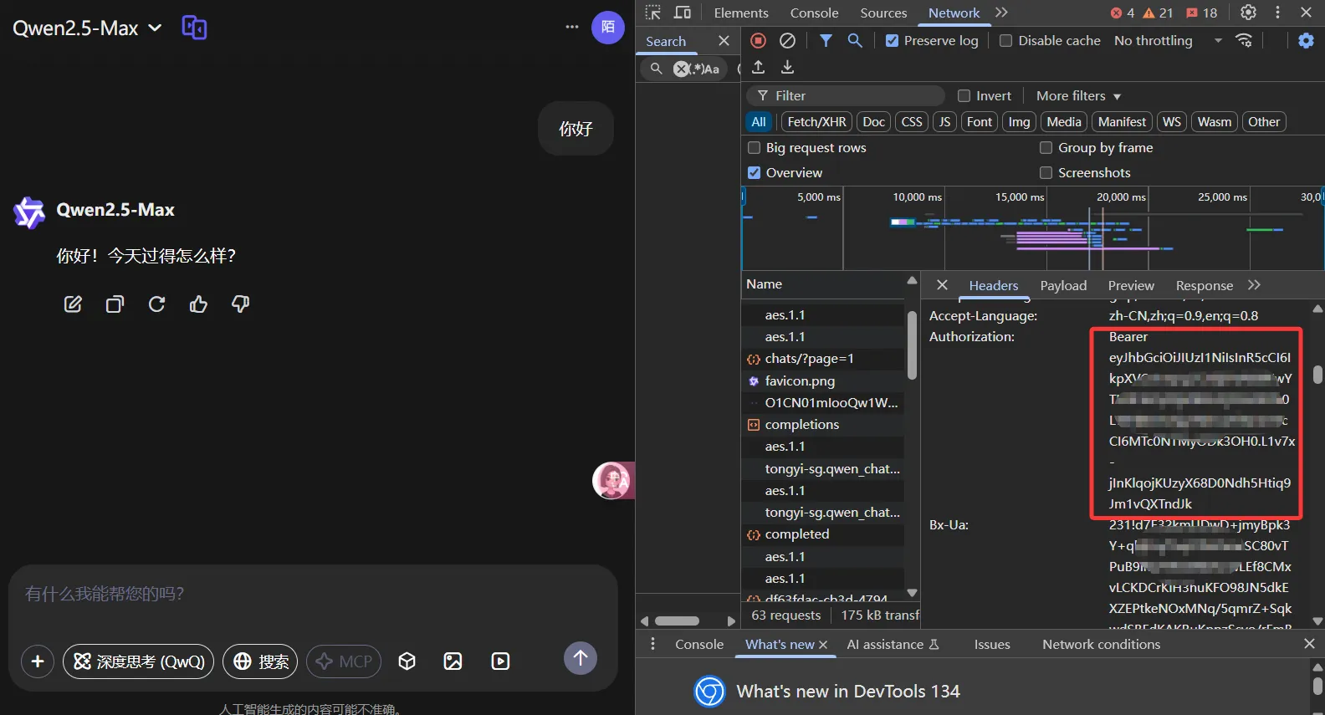This screenshot has height=715, width=1325.
Task: Open the video generation icon in input bar
Action: [x=500, y=661]
